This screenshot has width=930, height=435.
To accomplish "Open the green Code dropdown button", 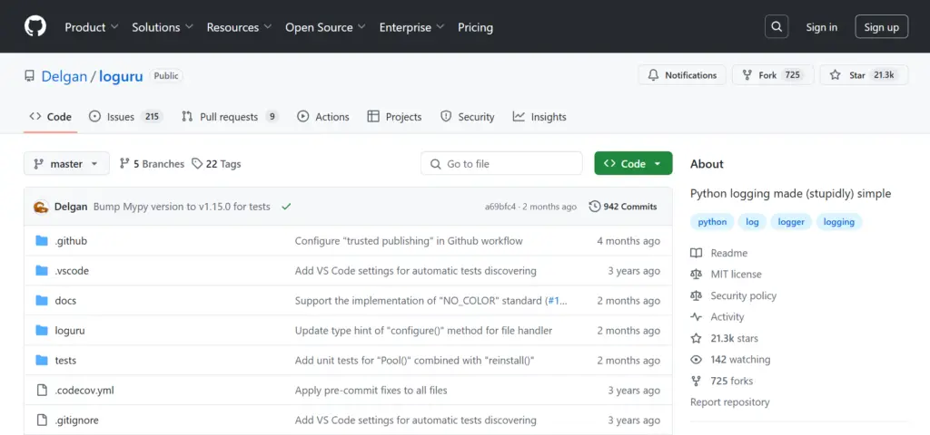I will pos(633,163).
